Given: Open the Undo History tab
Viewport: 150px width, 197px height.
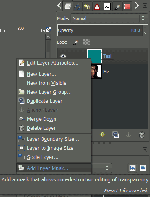Looking at the screenshot, I should [x=87, y=7].
